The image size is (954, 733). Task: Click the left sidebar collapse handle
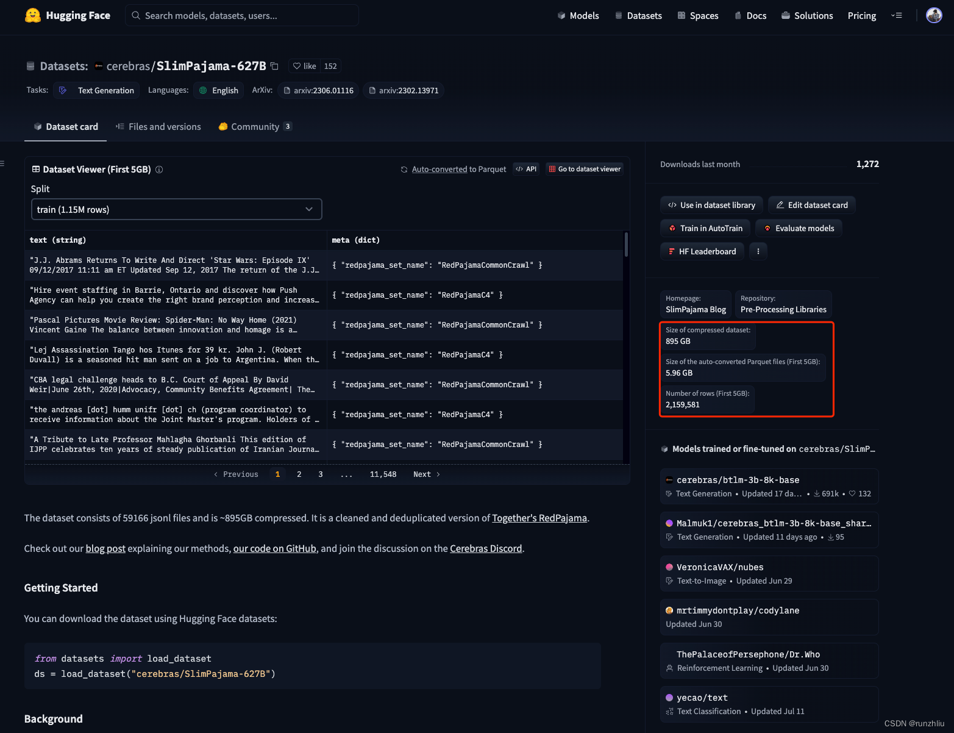point(2,163)
